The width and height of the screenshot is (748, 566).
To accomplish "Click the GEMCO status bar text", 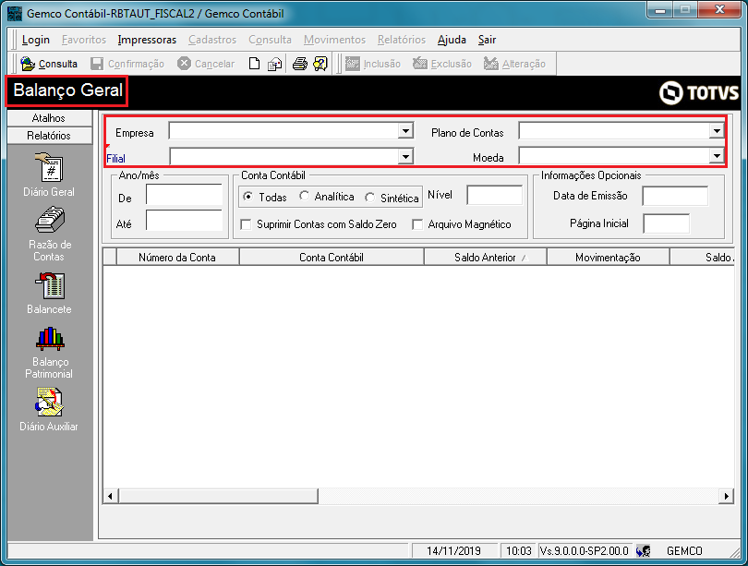I will coord(684,551).
